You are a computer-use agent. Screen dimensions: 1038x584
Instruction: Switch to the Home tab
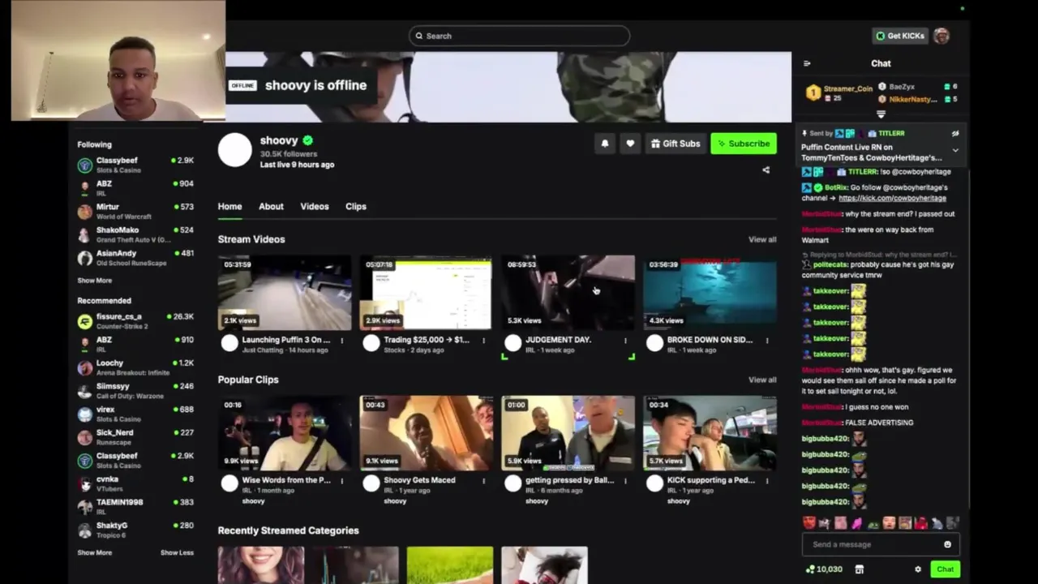tap(229, 207)
